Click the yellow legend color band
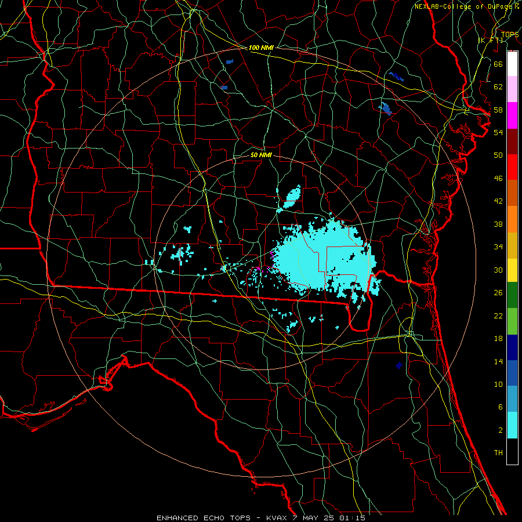The height and width of the screenshot is (522, 522). point(512,270)
